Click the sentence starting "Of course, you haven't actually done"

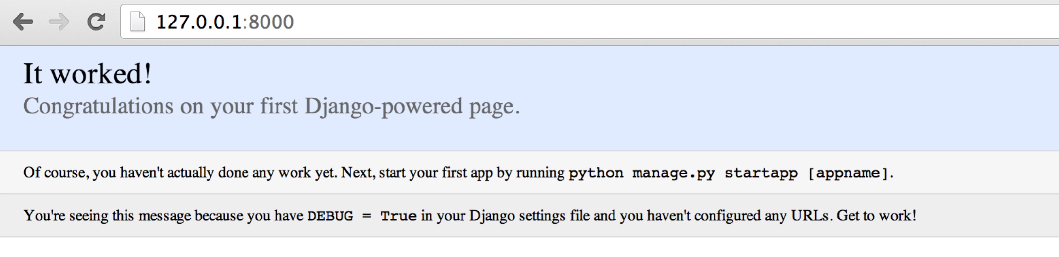(458, 173)
